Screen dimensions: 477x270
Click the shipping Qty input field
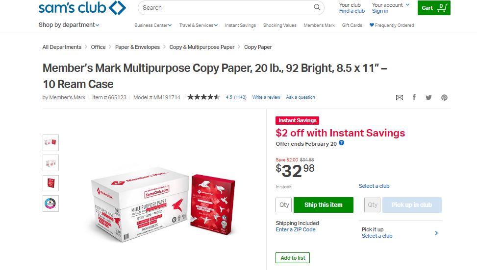click(x=283, y=205)
